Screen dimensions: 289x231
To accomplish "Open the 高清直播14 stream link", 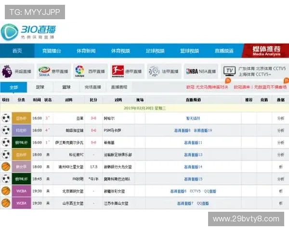I will pos(193,167).
